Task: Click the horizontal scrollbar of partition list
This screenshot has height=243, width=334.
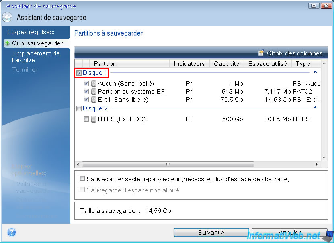Action: pyautogui.click(x=168, y=165)
